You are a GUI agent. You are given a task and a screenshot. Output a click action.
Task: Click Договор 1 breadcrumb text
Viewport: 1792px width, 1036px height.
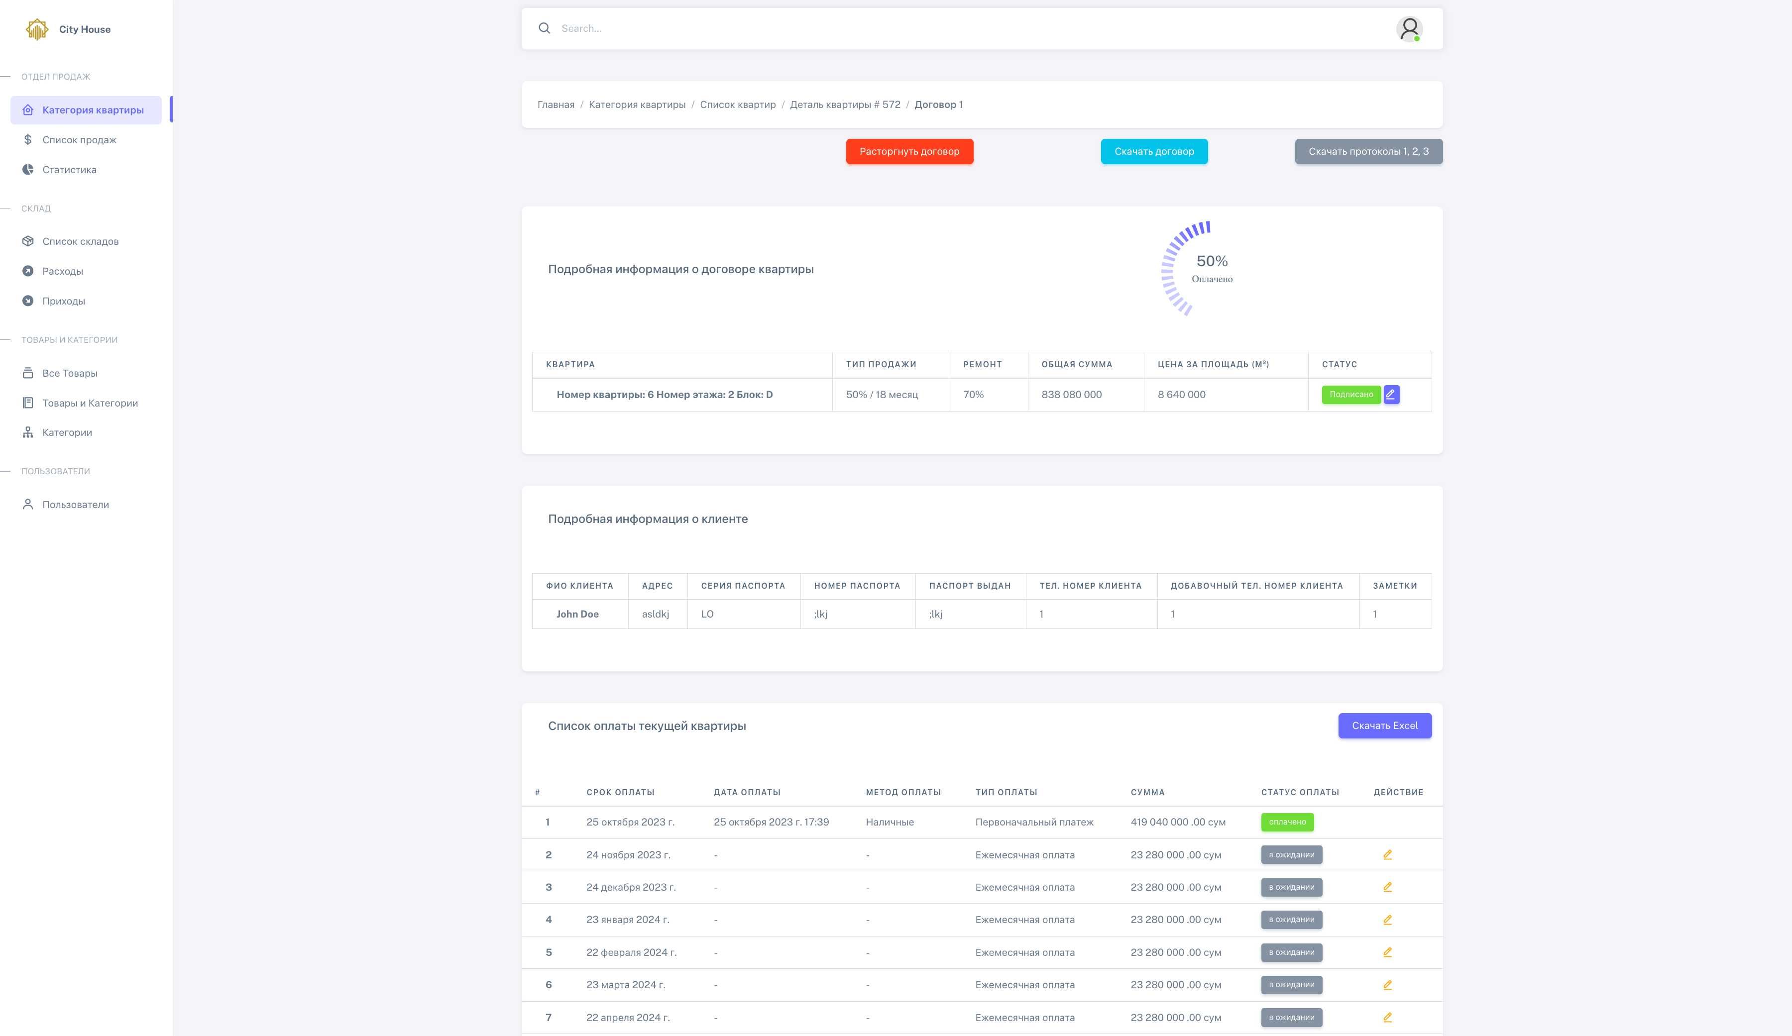coord(938,104)
